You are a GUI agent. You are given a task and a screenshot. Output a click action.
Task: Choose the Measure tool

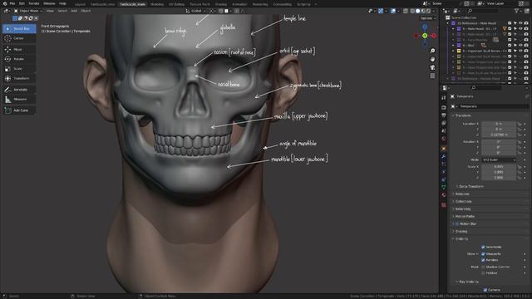19,100
